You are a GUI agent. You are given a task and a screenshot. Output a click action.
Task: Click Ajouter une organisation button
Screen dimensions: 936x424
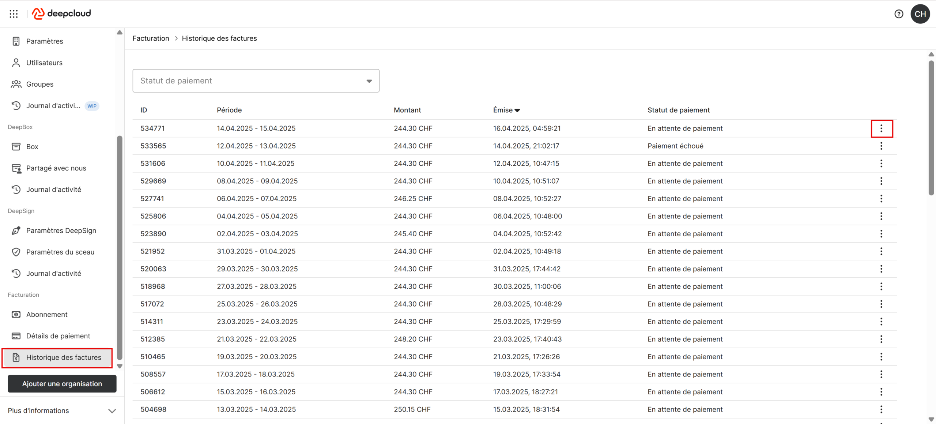[x=62, y=384]
